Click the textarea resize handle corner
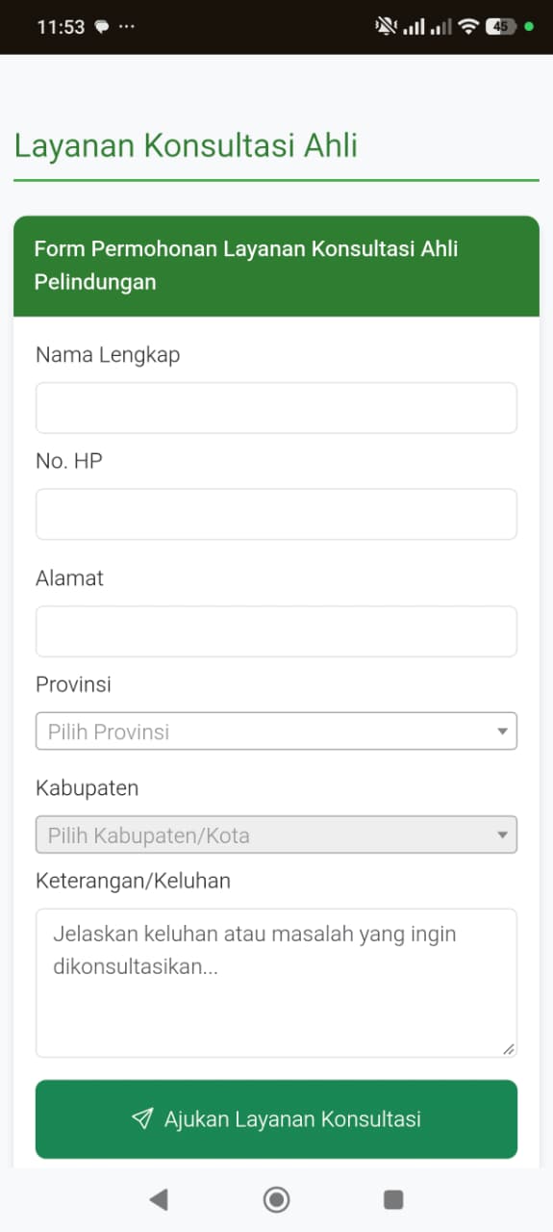 tap(508, 1048)
